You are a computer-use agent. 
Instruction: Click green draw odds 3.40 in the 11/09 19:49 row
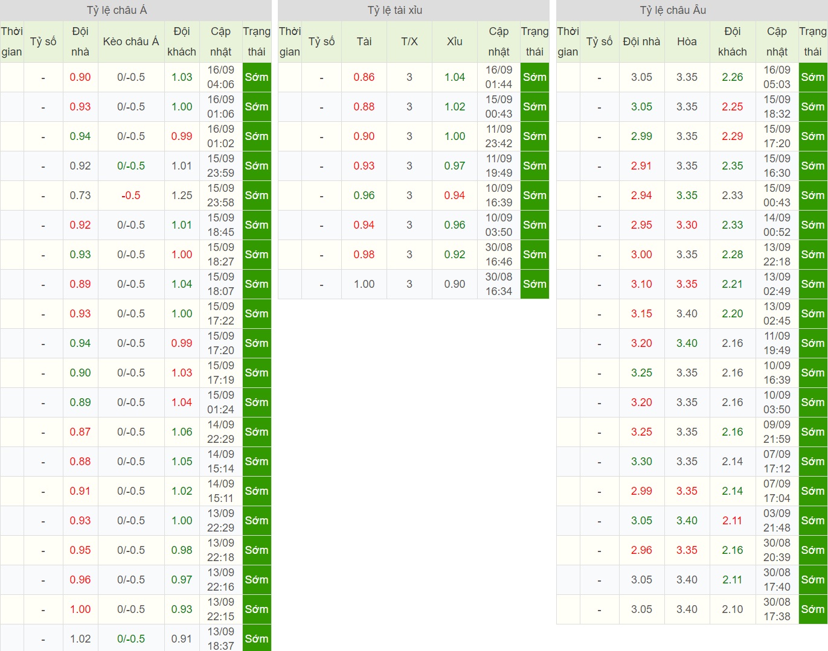[x=687, y=343]
